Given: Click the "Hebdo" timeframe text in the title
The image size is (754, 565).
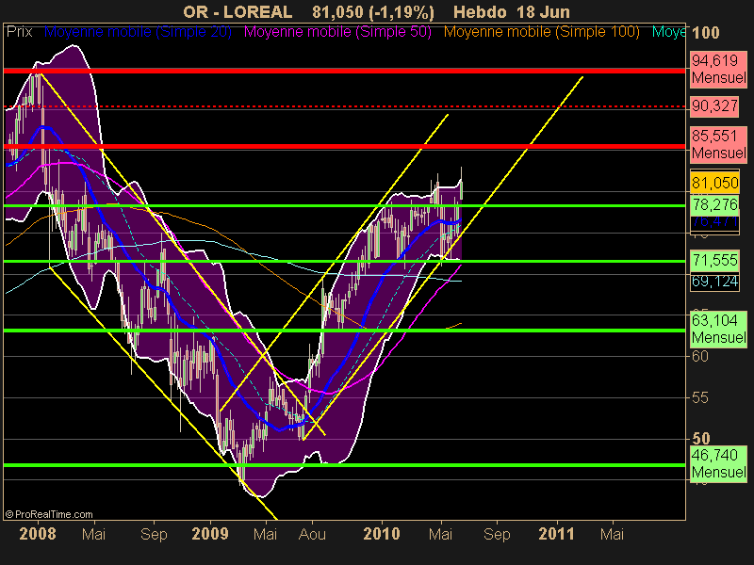Looking at the screenshot, I should (x=480, y=11).
